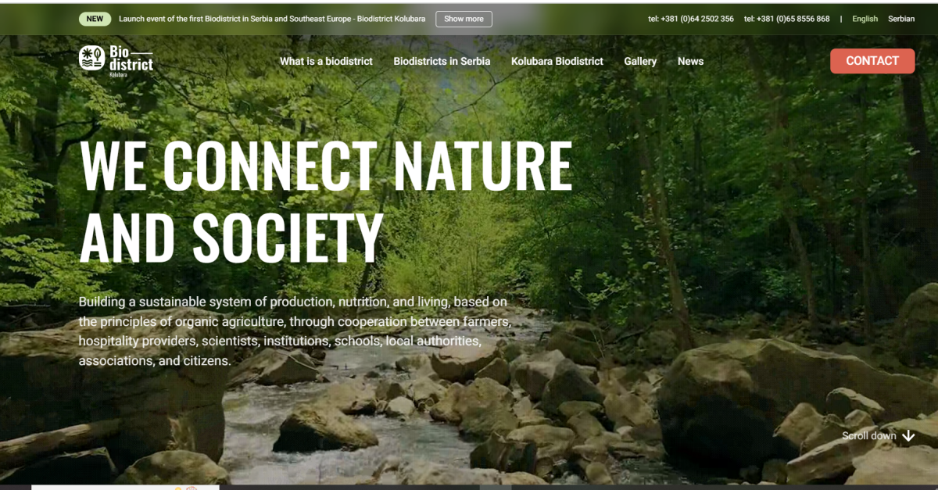Open the News section

click(690, 61)
